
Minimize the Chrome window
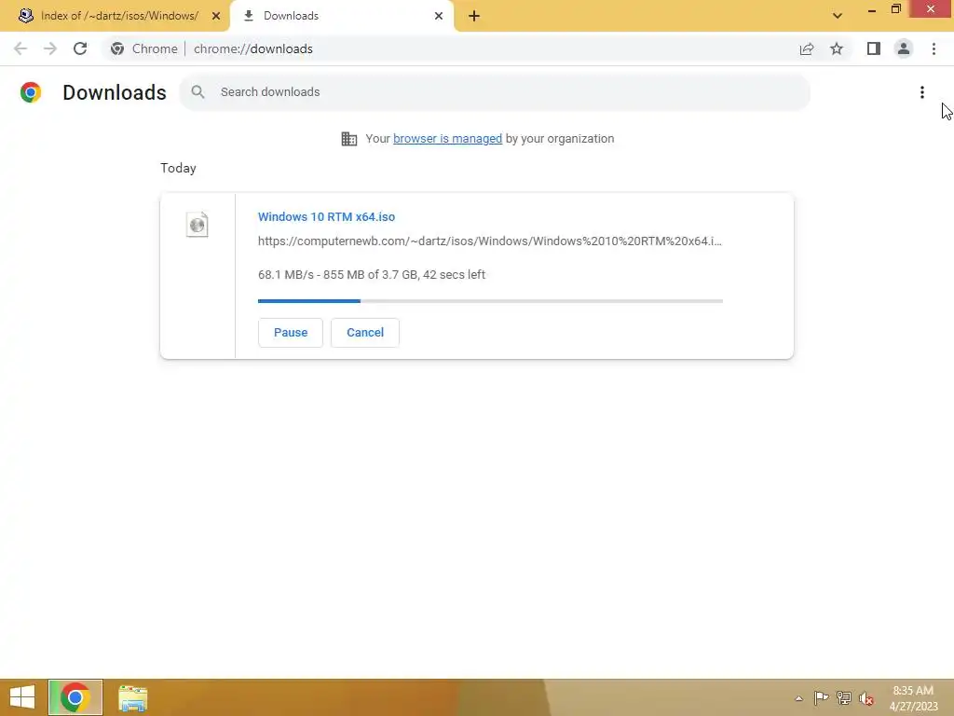pyautogui.click(x=872, y=9)
